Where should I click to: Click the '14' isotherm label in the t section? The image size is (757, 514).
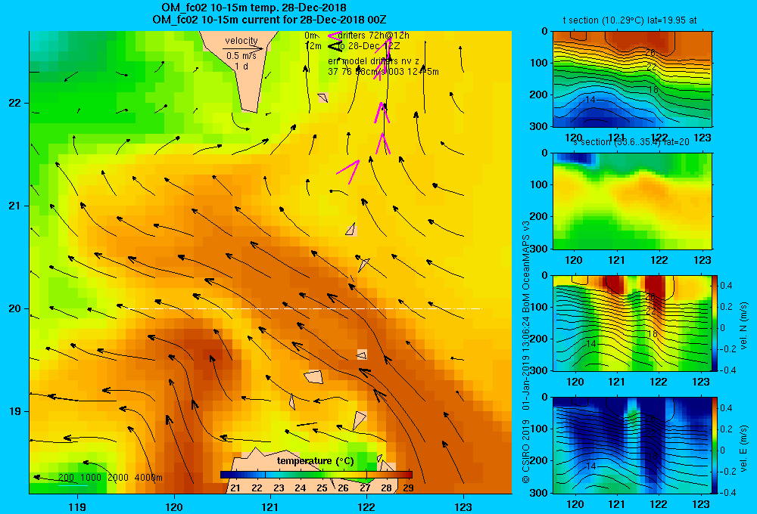[590, 100]
